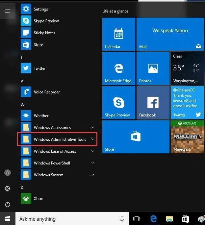205x225 pixels.
Task: Open the Minecraft tile
Action: click(187, 137)
